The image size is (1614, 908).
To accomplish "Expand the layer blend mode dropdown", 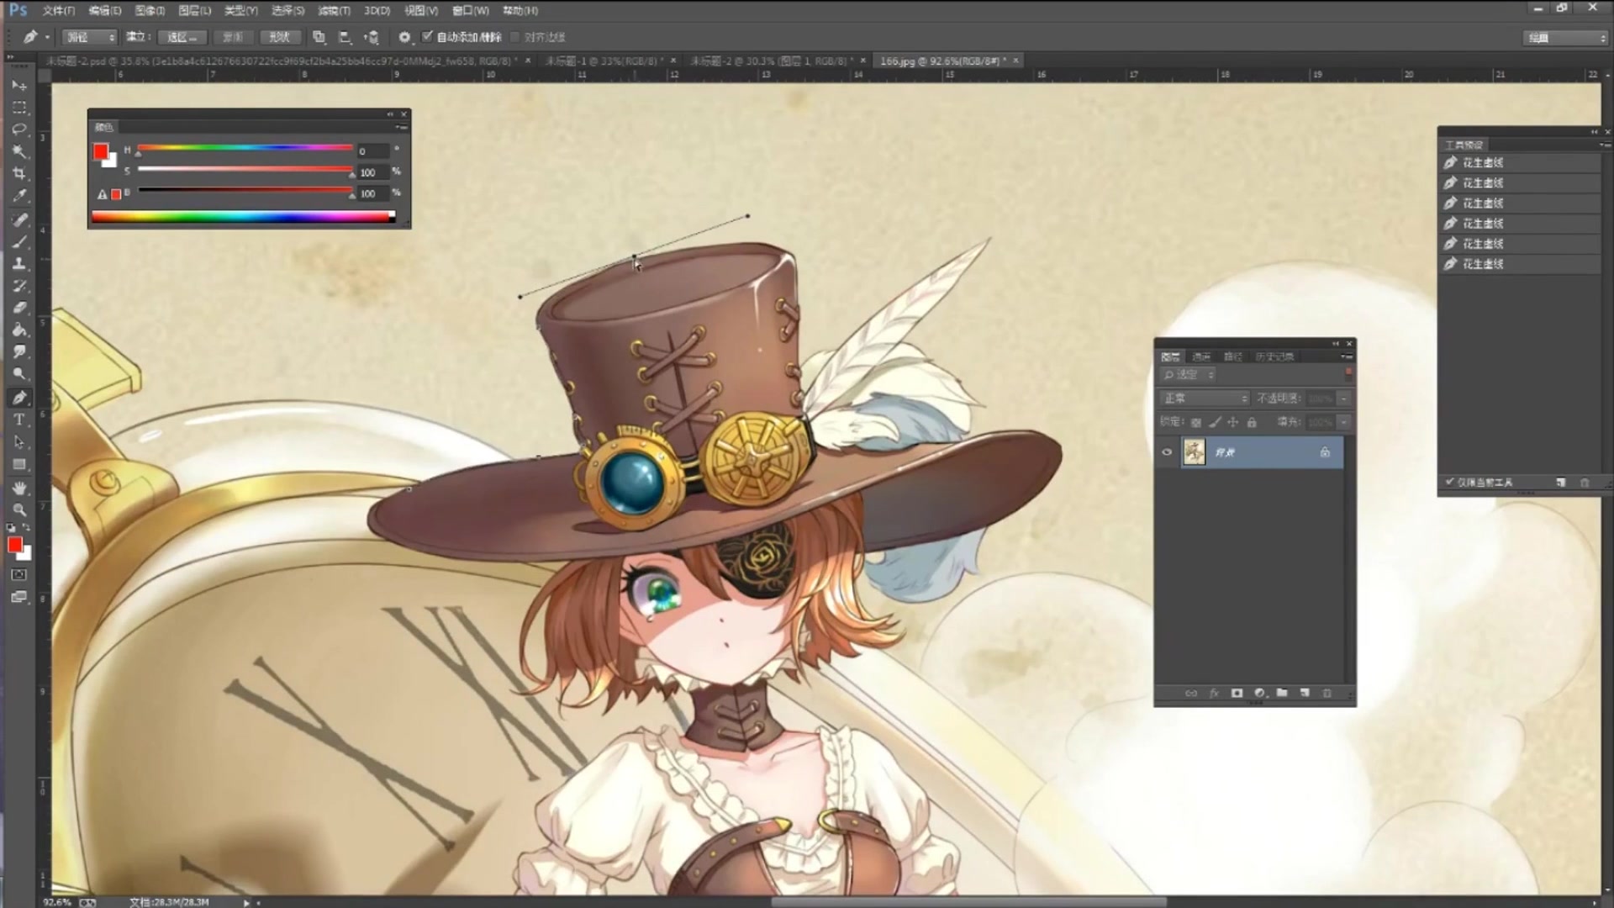I will click(x=1205, y=398).
